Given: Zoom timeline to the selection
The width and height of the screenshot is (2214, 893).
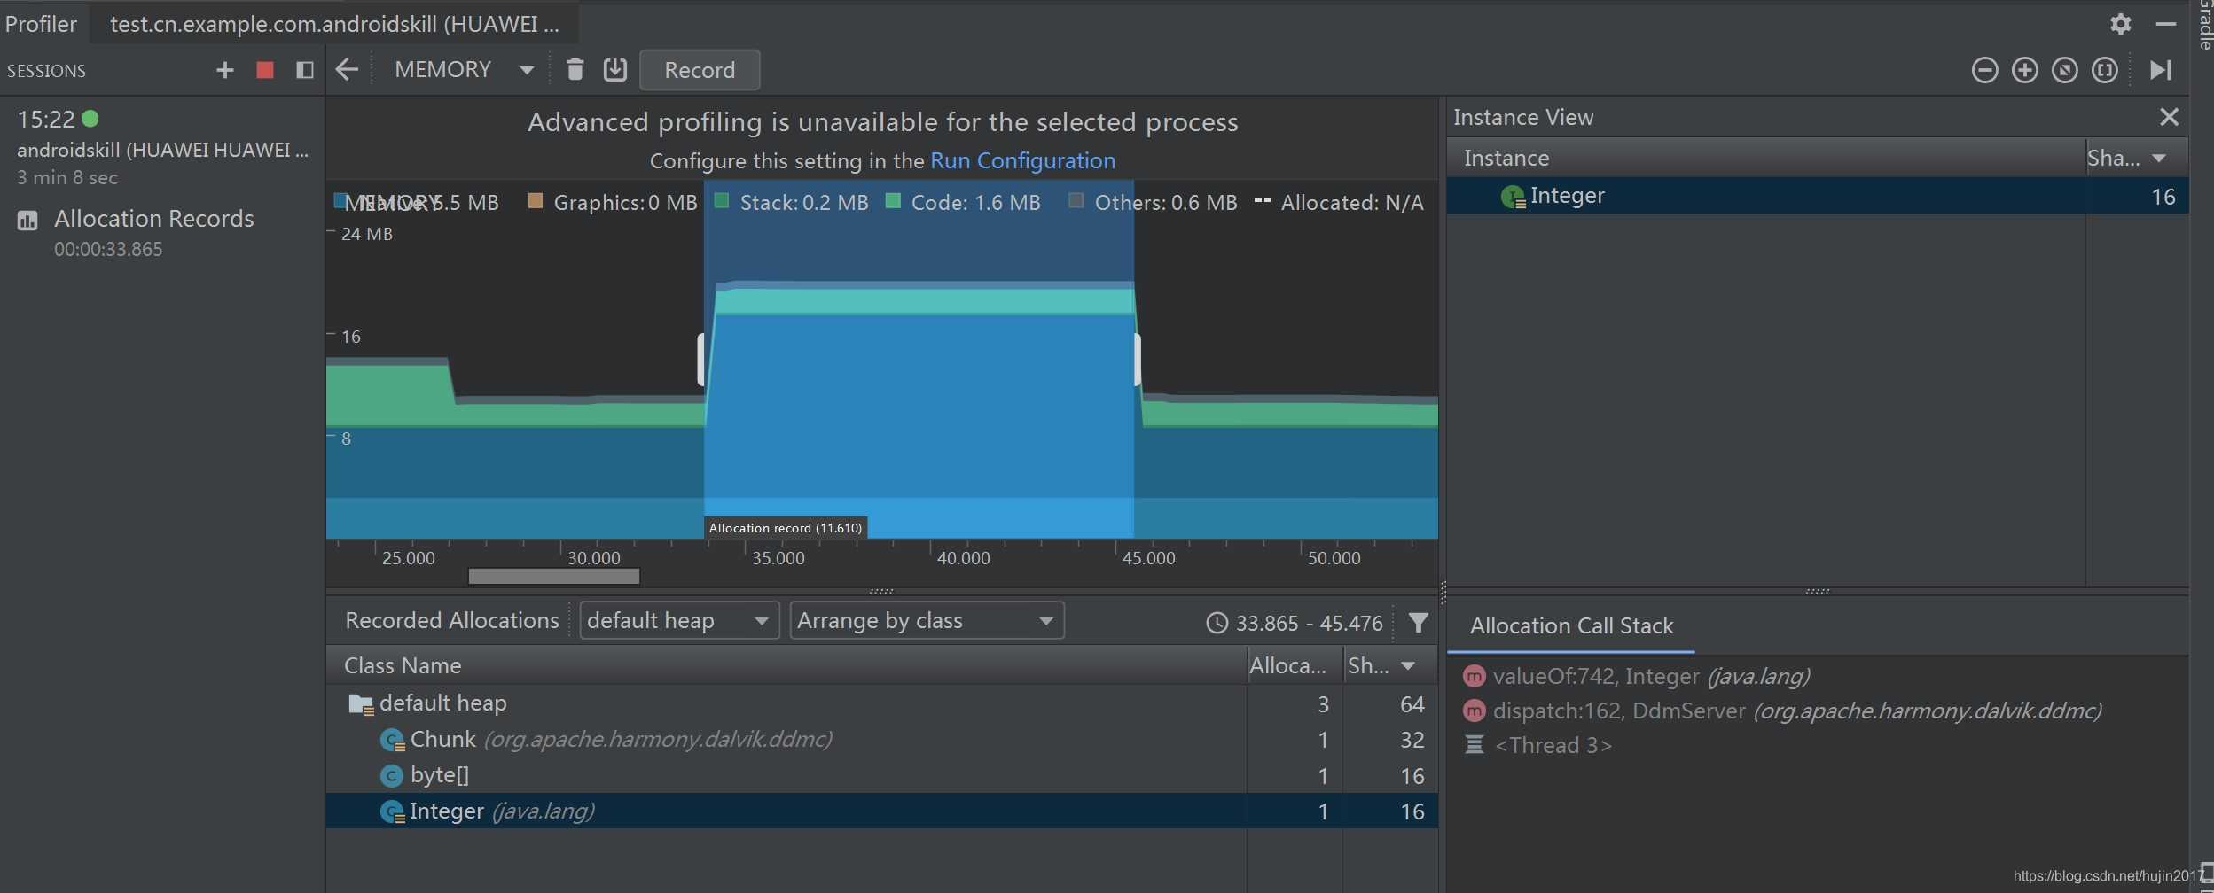Looking at the screenshot, I should click(2105, 70).
